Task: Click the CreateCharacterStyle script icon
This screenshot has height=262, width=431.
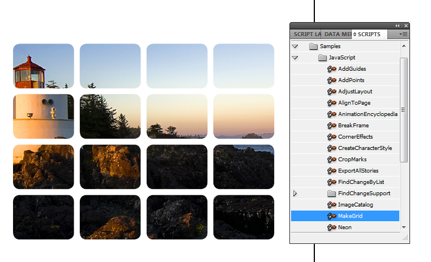Action: coord(332,148)
